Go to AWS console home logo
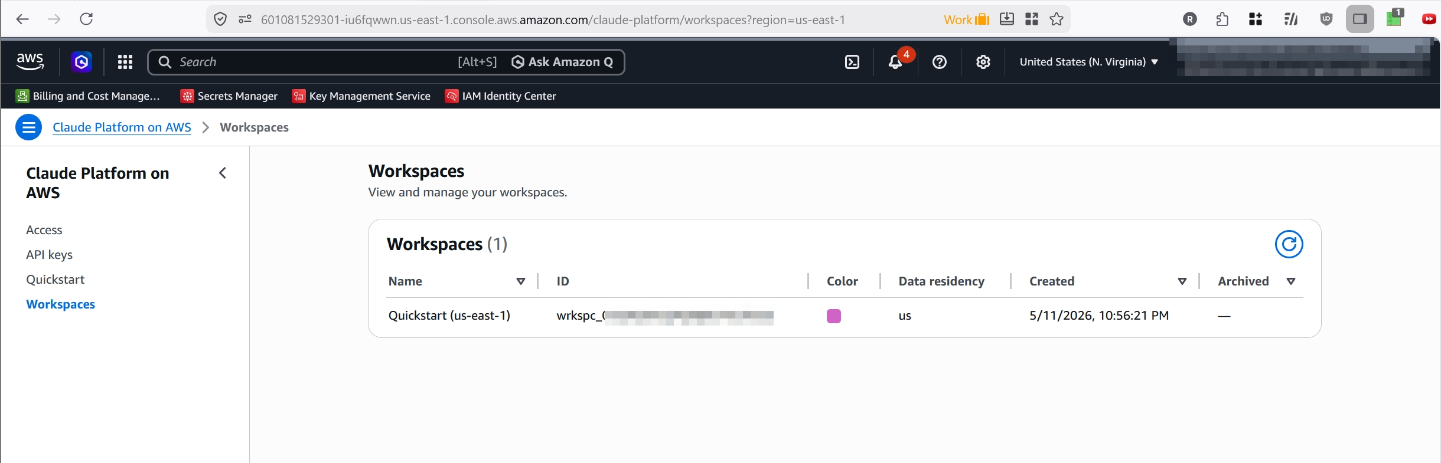The height and width of the screenshot is (463, 1441). tap(30, 61)
